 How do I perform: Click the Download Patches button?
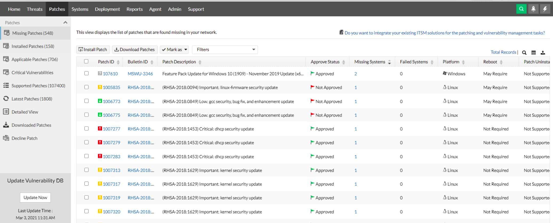pyautogui.click(x=135, y=50)
